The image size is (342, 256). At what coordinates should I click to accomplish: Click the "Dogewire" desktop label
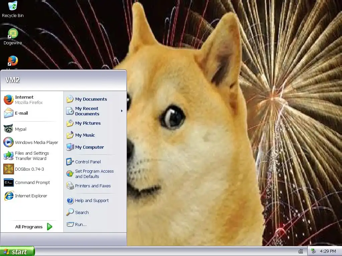pos(13,43)
